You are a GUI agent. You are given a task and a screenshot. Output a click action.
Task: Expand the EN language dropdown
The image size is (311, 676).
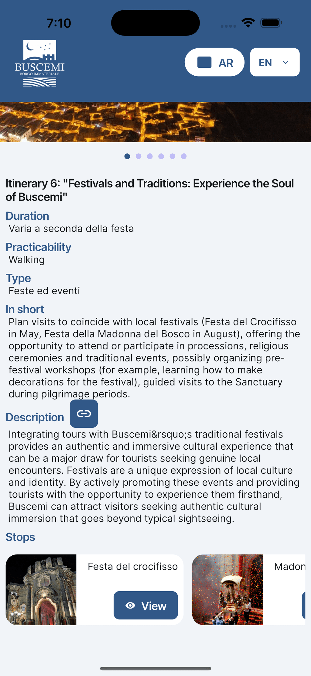[x=275, y=62]
